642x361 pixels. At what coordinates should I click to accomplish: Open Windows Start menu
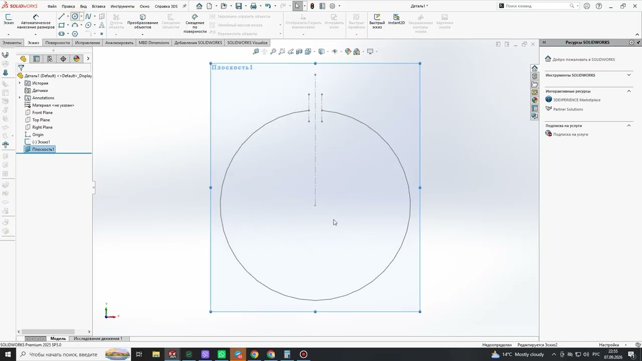pyautogui.click(x=8, y=354)
